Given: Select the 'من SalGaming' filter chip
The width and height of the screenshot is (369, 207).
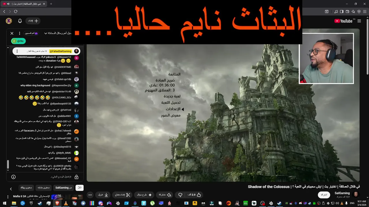Looking at the screenshot, I should (x=64, y=188).
